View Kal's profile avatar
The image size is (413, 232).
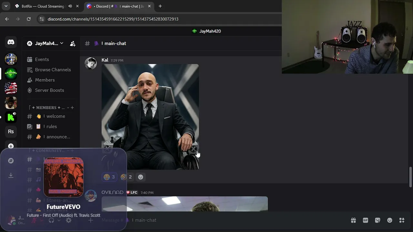coord(91,63)
